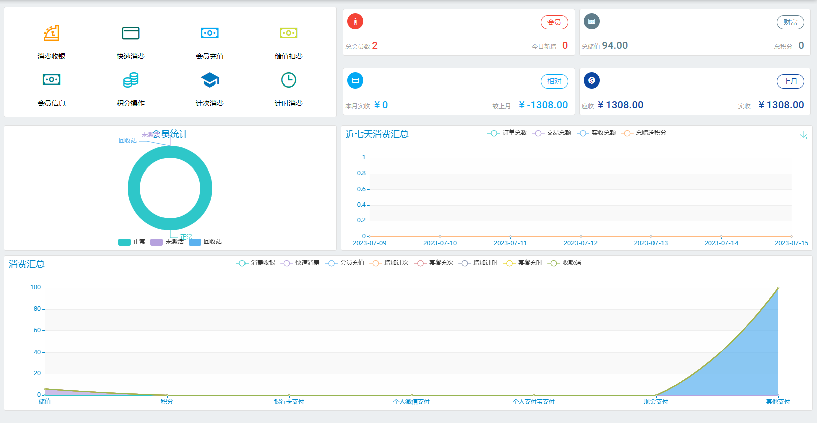Toggle the 未激活 purple legend swatch
The height and width of the screenshot is (423, 817).
coord(156,242)
